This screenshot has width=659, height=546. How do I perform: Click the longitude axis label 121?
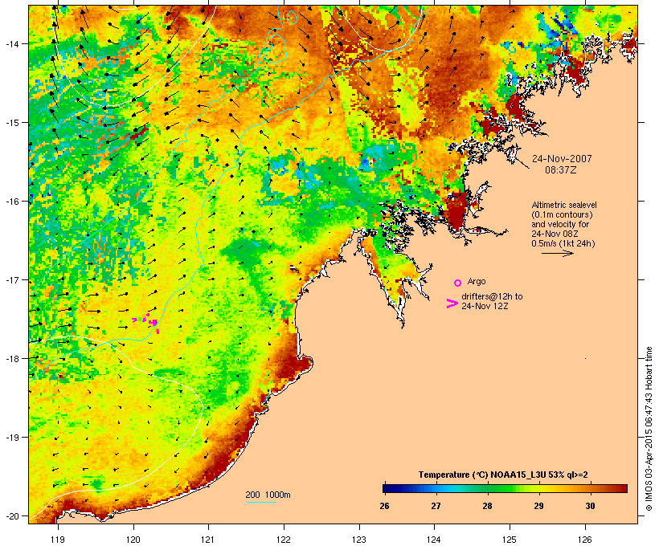[208, 540]
